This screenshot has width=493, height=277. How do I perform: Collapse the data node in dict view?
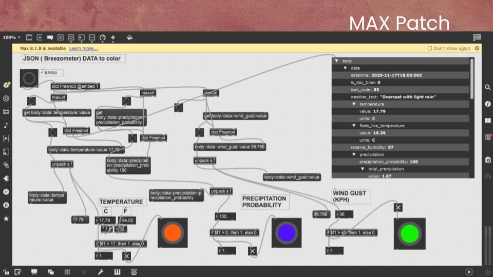345,68
